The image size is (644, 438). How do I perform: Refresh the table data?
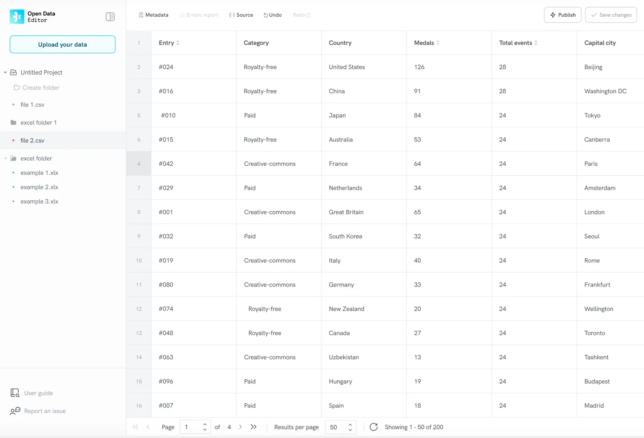click(373, 427)
